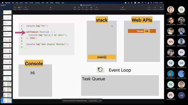Insert a Chart from the toolbar
The image size is (188, 105).
click(79, 8)
